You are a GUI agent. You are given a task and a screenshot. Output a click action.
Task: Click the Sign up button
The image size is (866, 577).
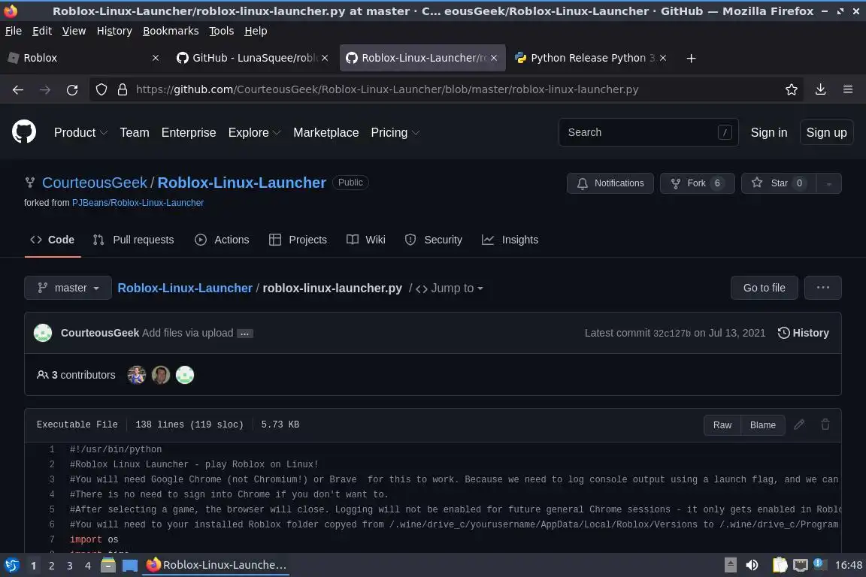pyautogui.click(x=826, y=132)
